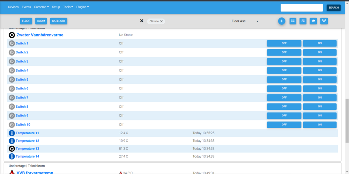Turn Switch 3 on
349x174 pixels.
pyautogui.click(x=320, y=61)
